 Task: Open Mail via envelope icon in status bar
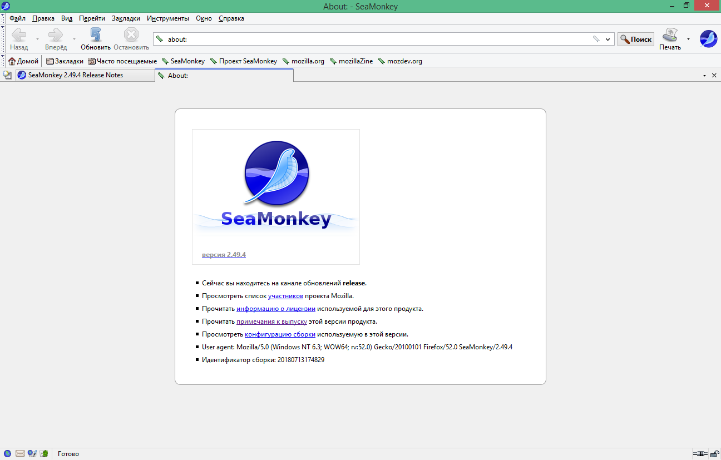point(20,453)
